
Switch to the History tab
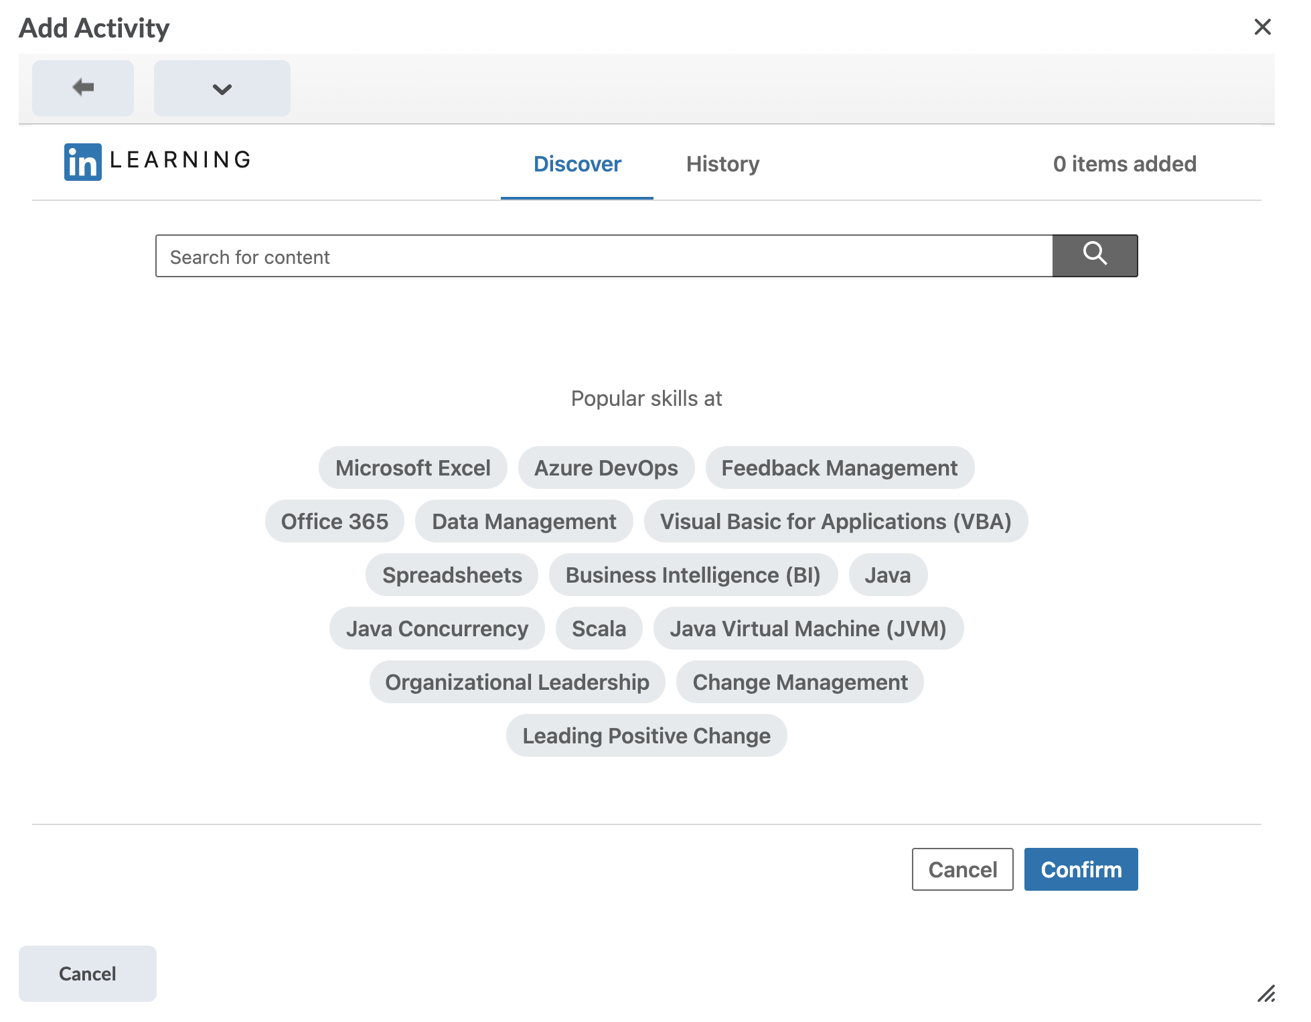coord(722,164)
